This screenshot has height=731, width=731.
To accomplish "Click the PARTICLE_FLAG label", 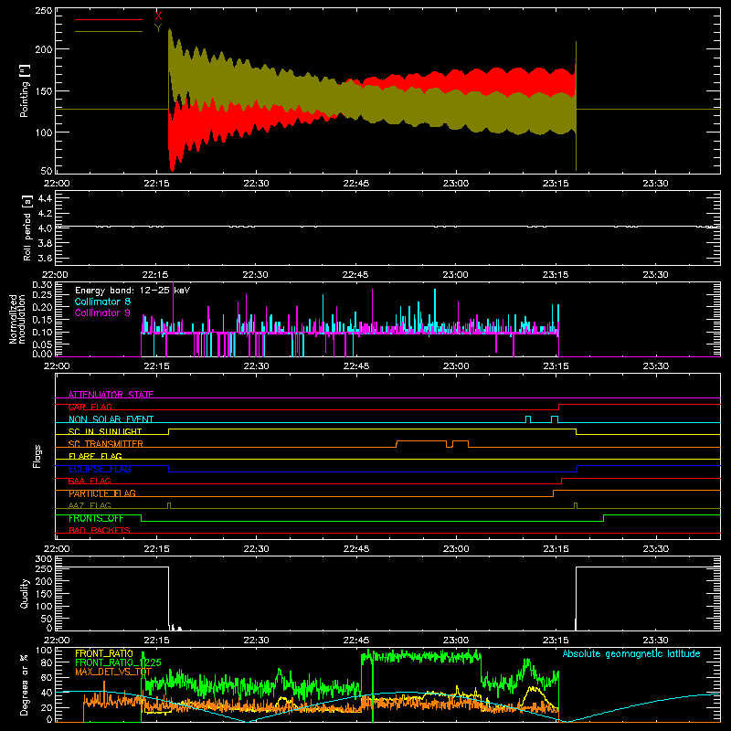I will pyautogui.click(x=102, y=493).
